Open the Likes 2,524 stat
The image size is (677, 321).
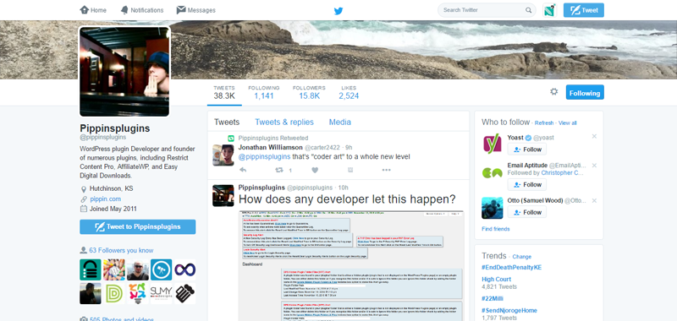point(349,92)
